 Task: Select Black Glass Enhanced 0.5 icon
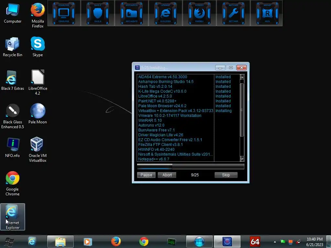[13, 116]
